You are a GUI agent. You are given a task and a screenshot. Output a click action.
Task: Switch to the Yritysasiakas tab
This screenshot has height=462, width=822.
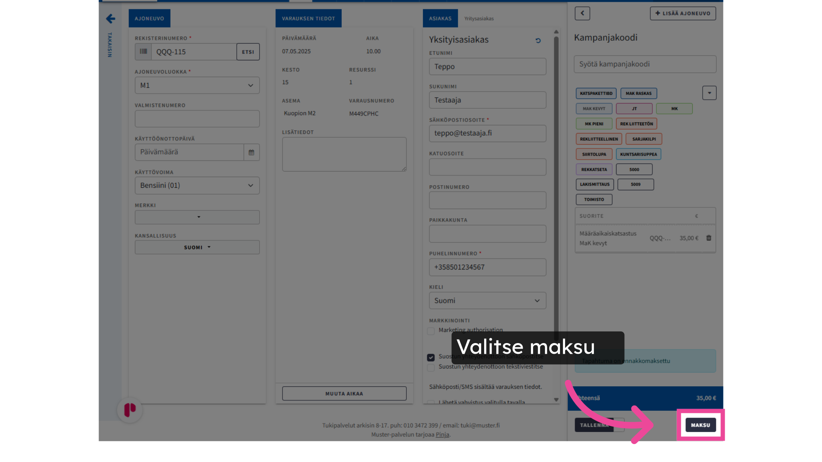coord(479,18)
